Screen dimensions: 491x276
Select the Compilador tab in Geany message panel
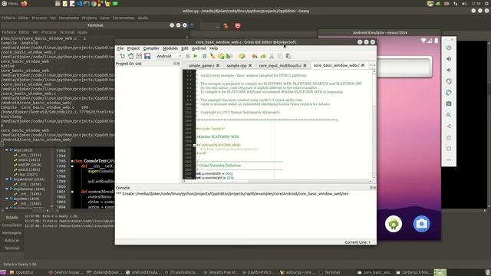pyautogui.click(x=12, y=225)
